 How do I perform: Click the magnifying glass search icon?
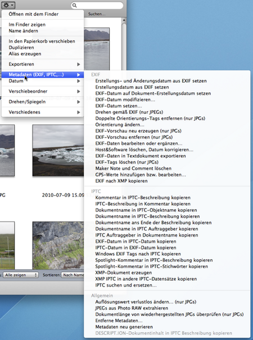(75, 6)
